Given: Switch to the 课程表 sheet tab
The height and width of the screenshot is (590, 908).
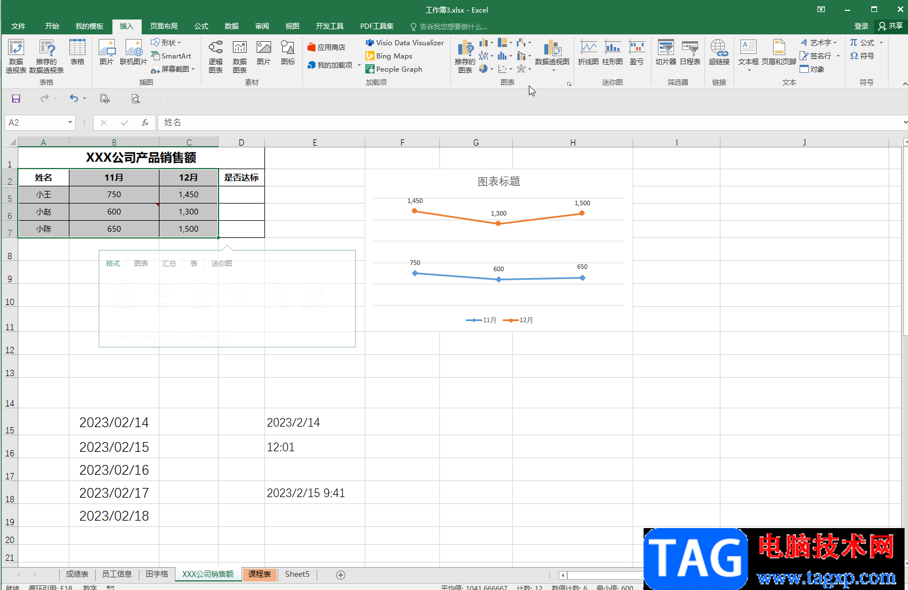Looking at the screenshot, I should coord(259,574).
